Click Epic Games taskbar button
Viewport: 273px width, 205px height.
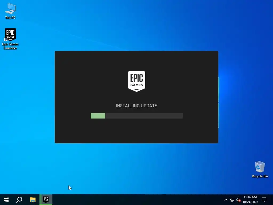[x=46, y=200]
